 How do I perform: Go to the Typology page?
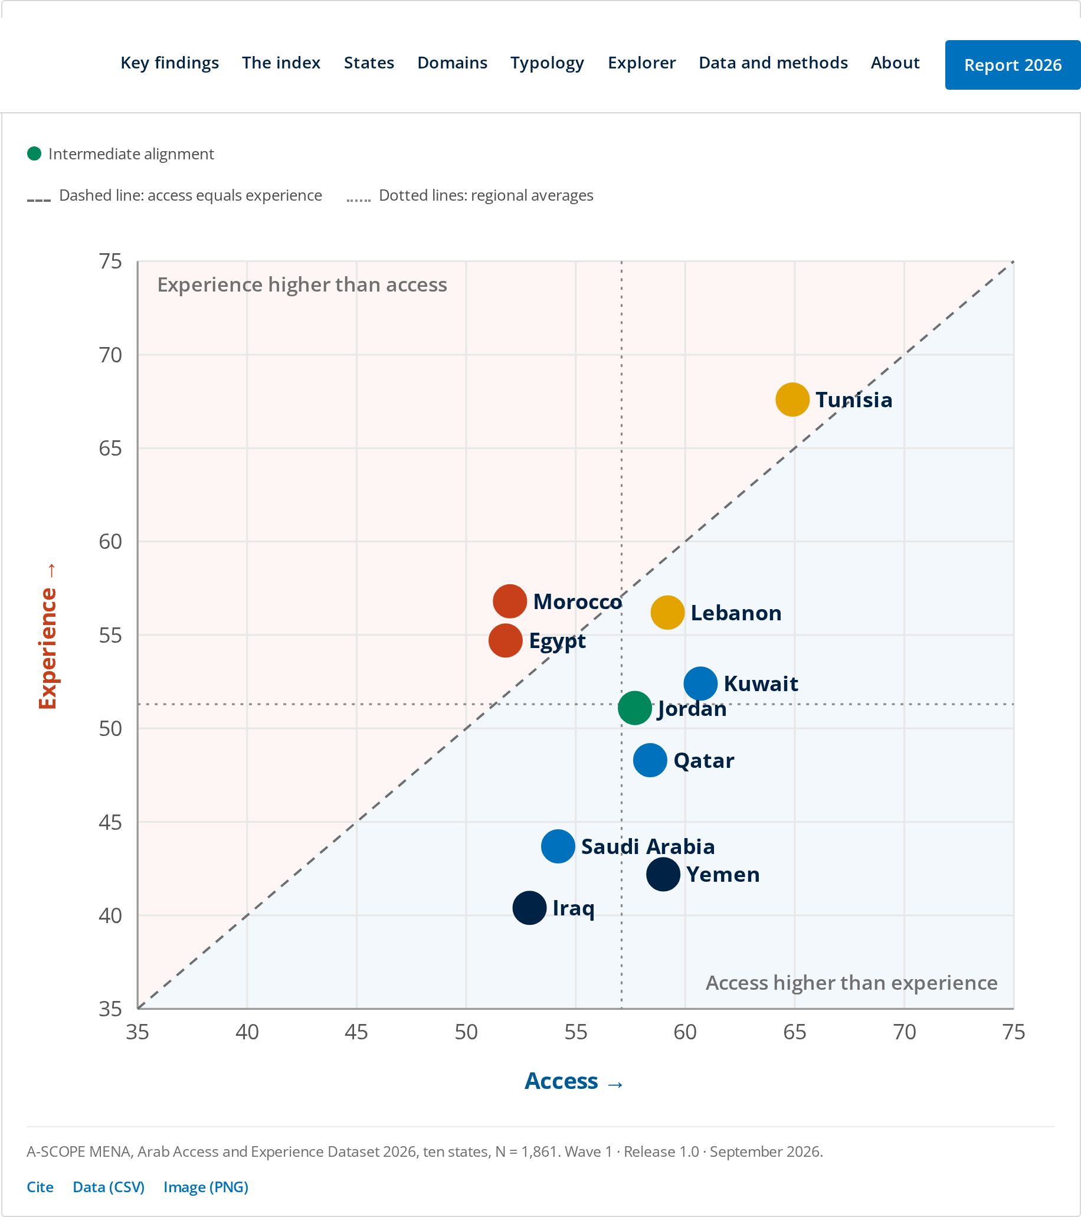pyautogui.click(x=547, y=63)
